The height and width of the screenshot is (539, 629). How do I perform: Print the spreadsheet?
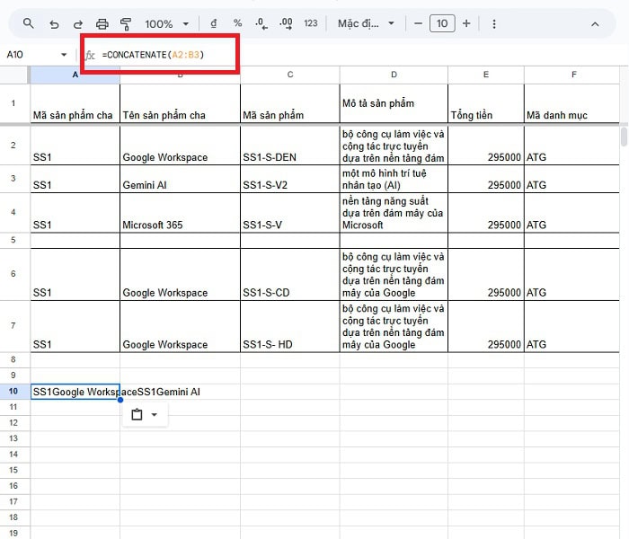(102, 23)
